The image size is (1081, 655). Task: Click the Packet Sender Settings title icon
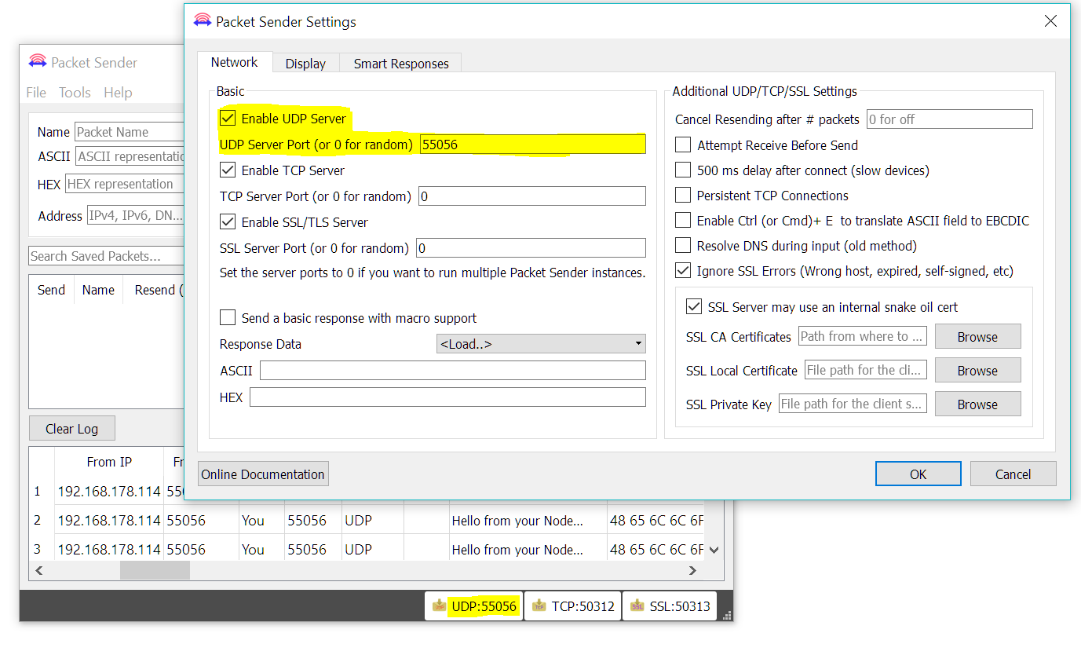tap(203, 21)
